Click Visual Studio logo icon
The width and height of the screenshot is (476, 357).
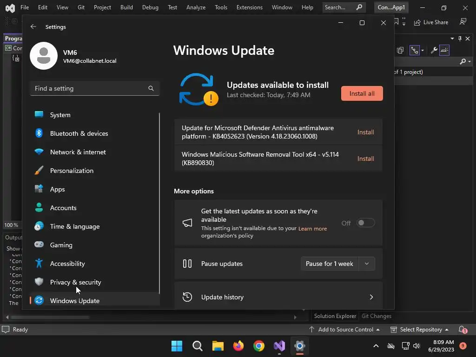coord(10,8)
